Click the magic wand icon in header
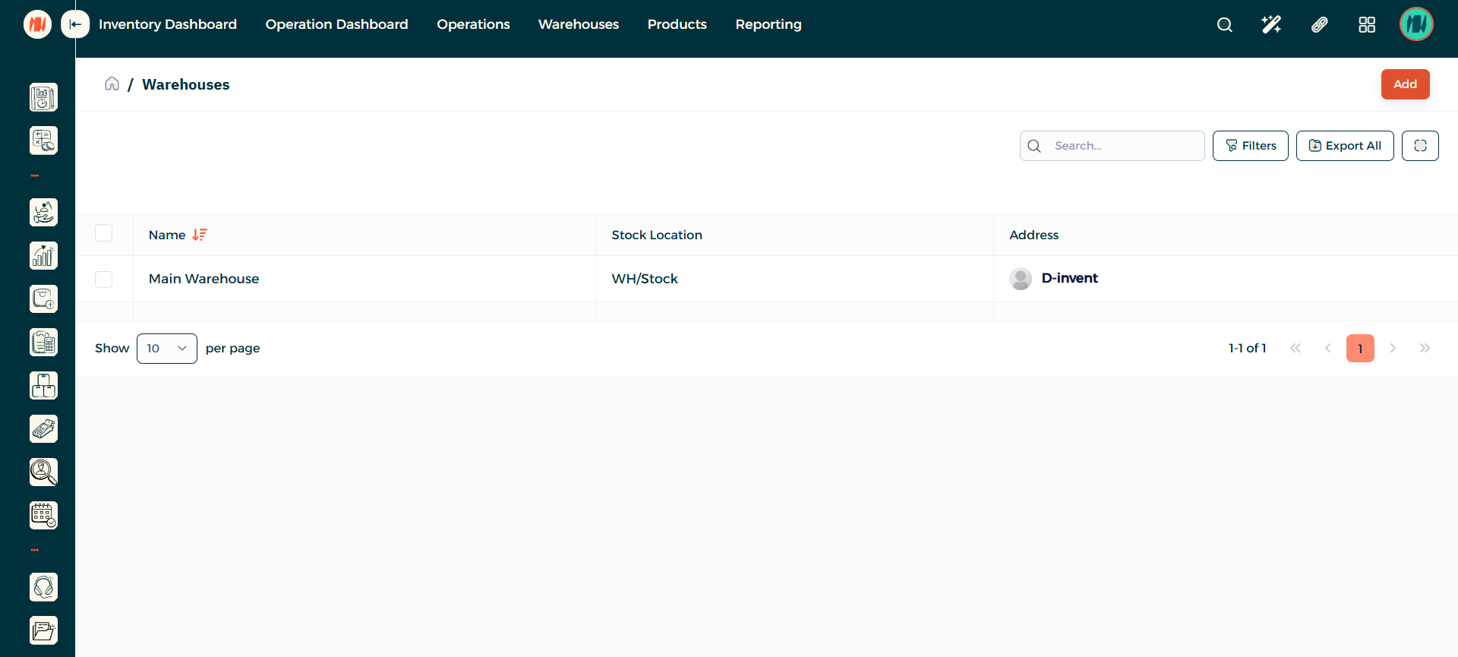 (x=1271, y=25)
